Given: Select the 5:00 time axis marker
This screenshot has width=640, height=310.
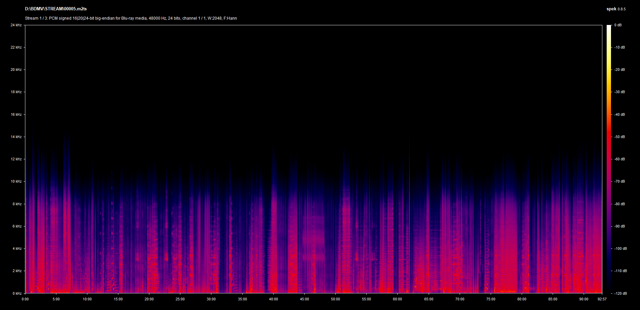Looking at the screenshot, I should [56, 299].
